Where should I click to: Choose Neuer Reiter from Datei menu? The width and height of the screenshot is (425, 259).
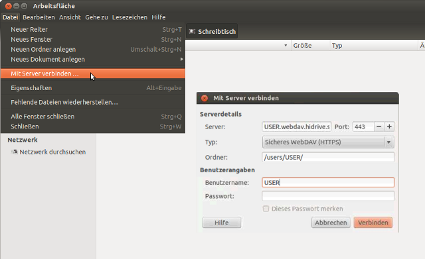pos(93,29)
